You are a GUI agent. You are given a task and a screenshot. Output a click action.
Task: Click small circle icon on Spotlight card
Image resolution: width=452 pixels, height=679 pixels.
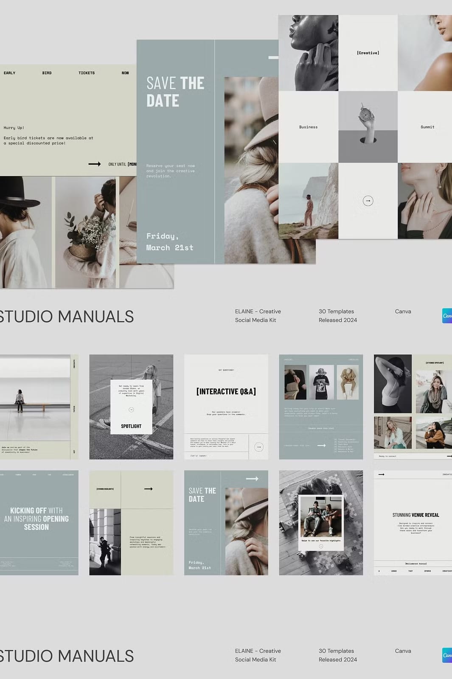click(x=131, y=410)
